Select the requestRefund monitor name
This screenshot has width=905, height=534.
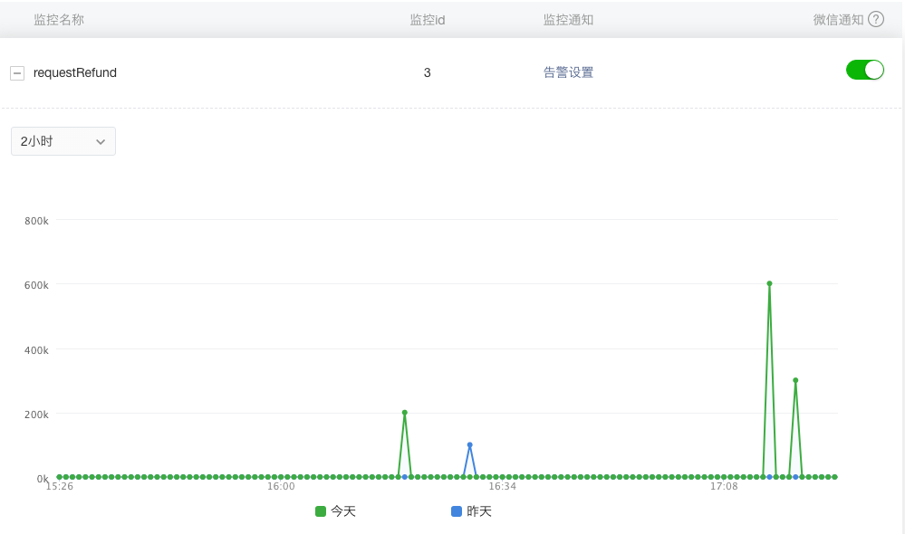tap(75, 72)
